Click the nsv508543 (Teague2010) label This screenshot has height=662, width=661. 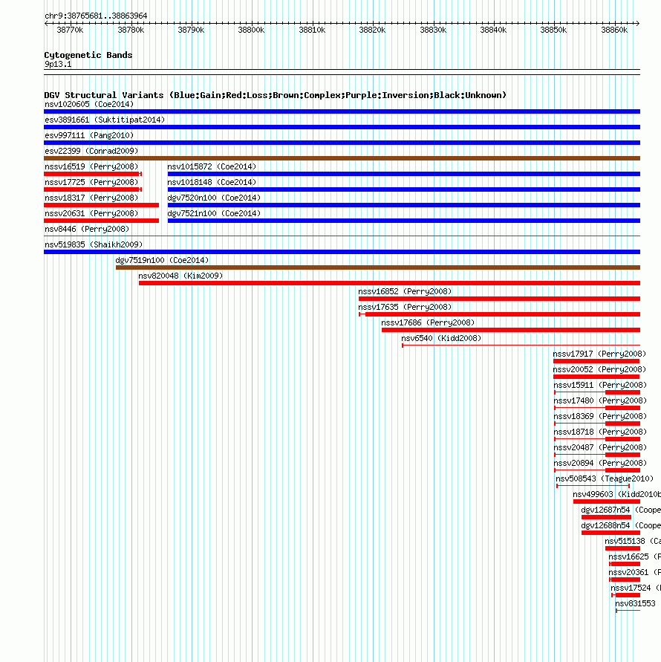pyautogui.click(x=605, y=479)
